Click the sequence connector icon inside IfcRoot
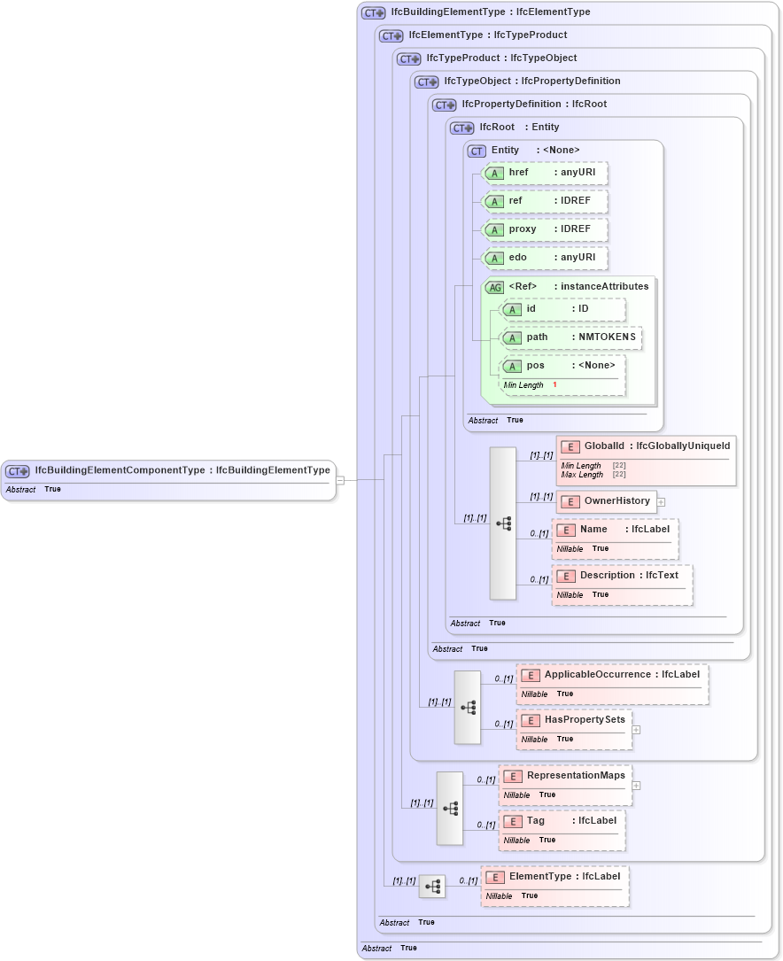Viewport: 783px width, 961px height. [x=505, y=523]
